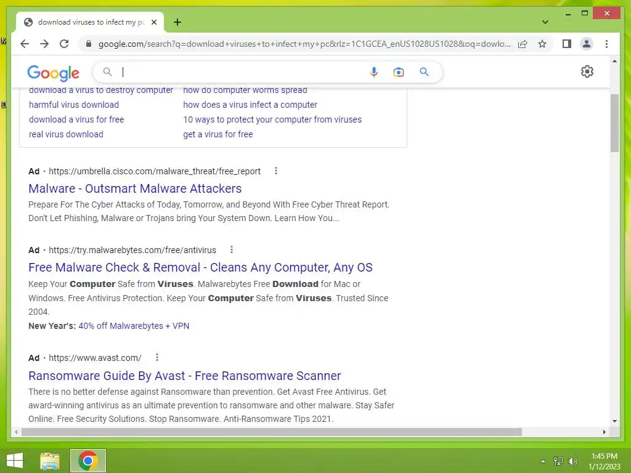
Task: Go forward with the forward arrow
Action: [x=44, y=44]
